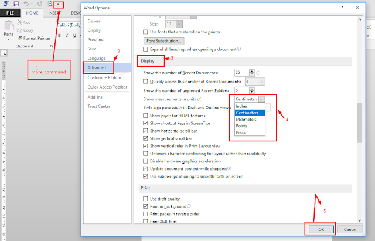Click the Word application icon
The height and width of the screenshot is (241, 375).
pyautogui.click(x=6, y=4)
